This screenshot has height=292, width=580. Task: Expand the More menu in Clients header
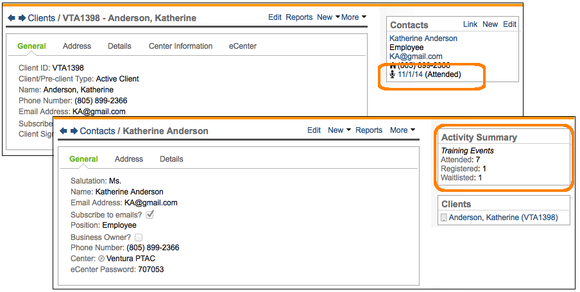pos(354,17)
